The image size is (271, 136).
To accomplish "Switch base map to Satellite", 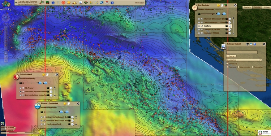I will (257, 7).
